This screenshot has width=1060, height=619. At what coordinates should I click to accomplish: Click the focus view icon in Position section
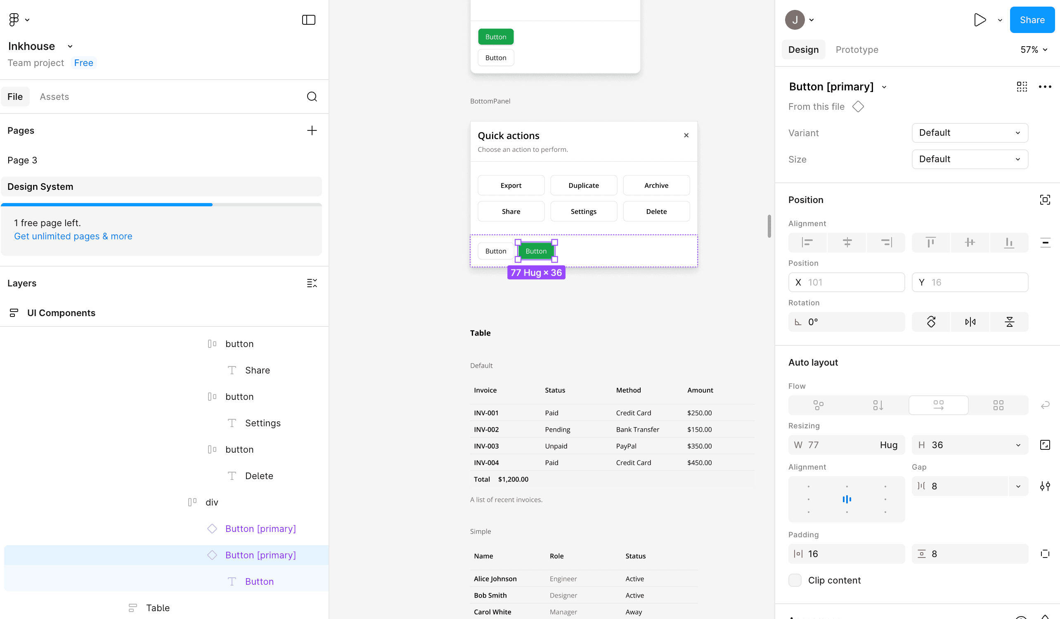pos(1045,200)
